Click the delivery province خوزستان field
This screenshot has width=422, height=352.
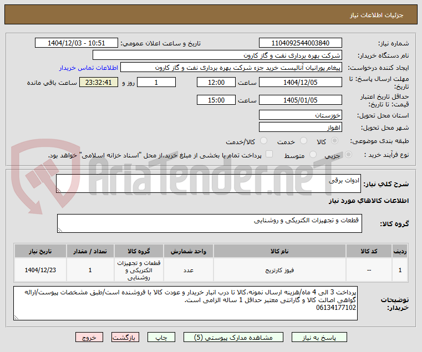pos(301,115)
